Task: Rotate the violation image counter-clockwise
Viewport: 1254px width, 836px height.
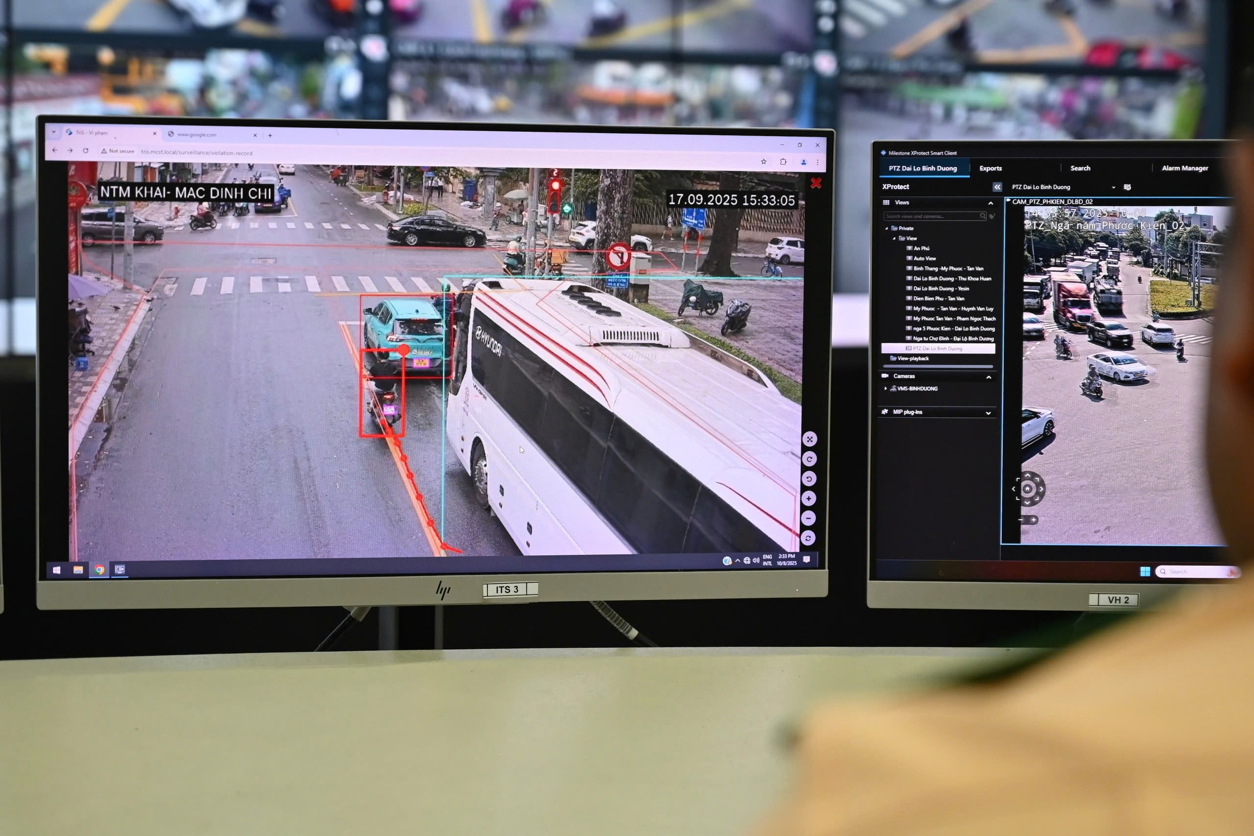Action: pyautogui.click(x=809, y=479)
